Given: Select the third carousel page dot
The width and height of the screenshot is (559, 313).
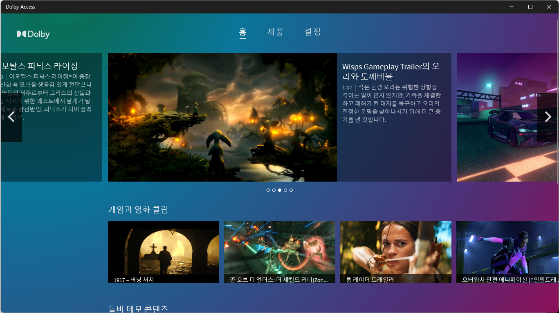Looking at the screenshot, I should pos(280,190).
